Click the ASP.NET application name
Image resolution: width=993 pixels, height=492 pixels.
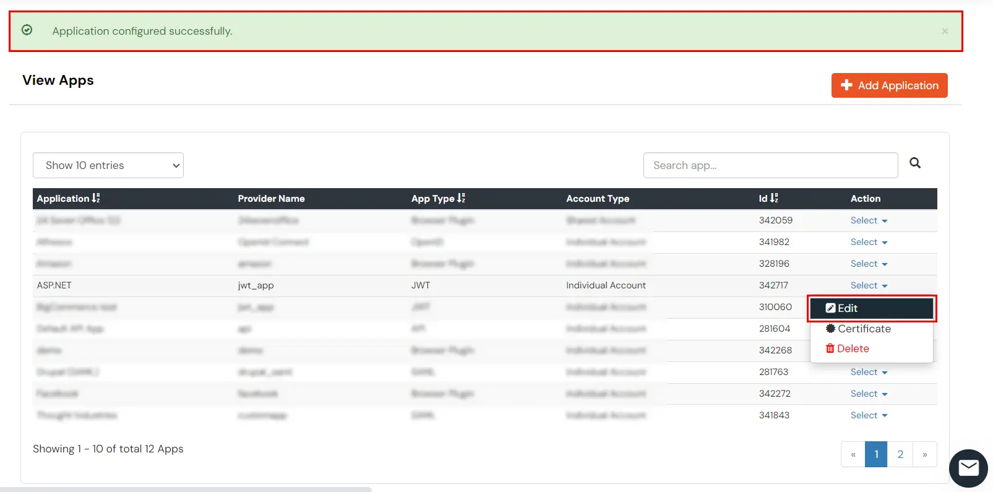pos(54,285)
